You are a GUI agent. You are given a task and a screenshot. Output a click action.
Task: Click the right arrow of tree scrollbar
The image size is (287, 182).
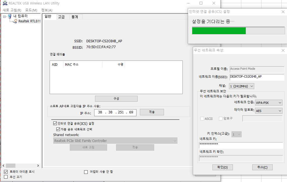click(38, 165)
